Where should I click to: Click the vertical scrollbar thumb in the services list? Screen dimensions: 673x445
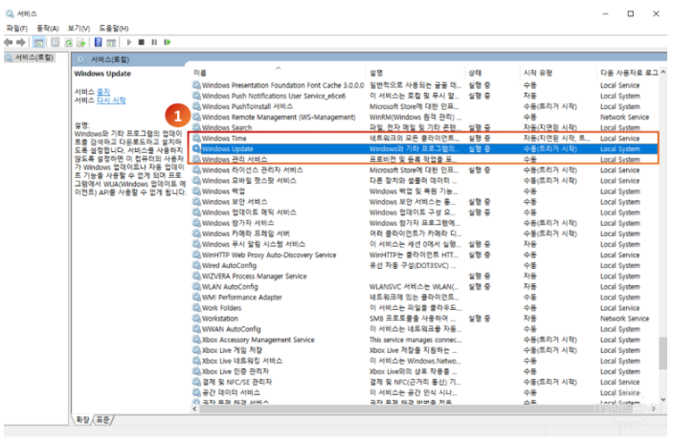[663, 353]
